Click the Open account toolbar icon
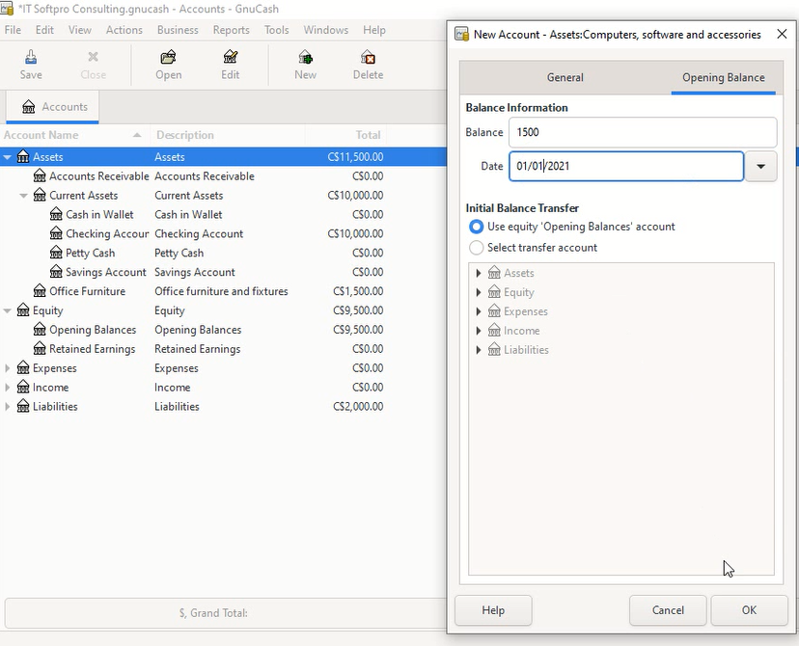The height and width of the screenshot is (646, 799). pos(168,58)
